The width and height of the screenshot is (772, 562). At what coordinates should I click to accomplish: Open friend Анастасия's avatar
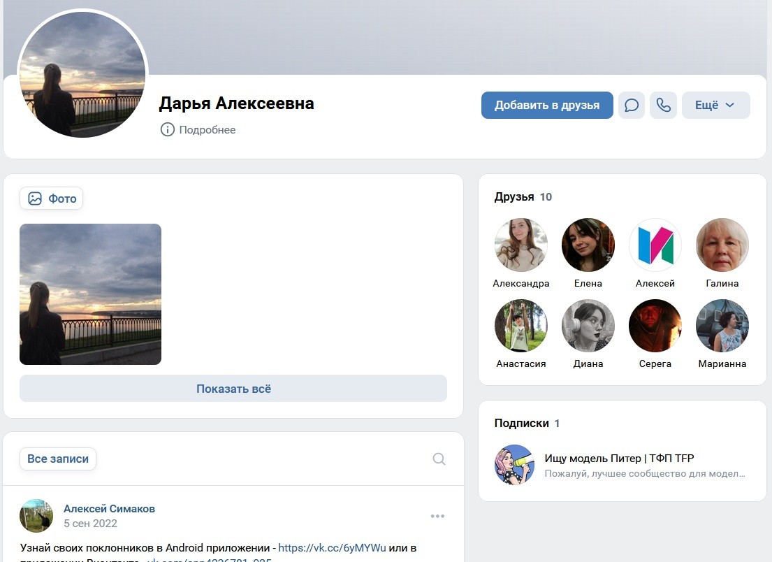coord(521,326)
